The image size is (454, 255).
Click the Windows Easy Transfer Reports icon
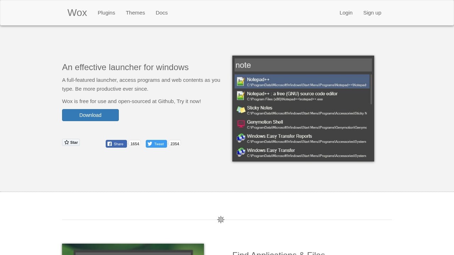tap(241, 138)
